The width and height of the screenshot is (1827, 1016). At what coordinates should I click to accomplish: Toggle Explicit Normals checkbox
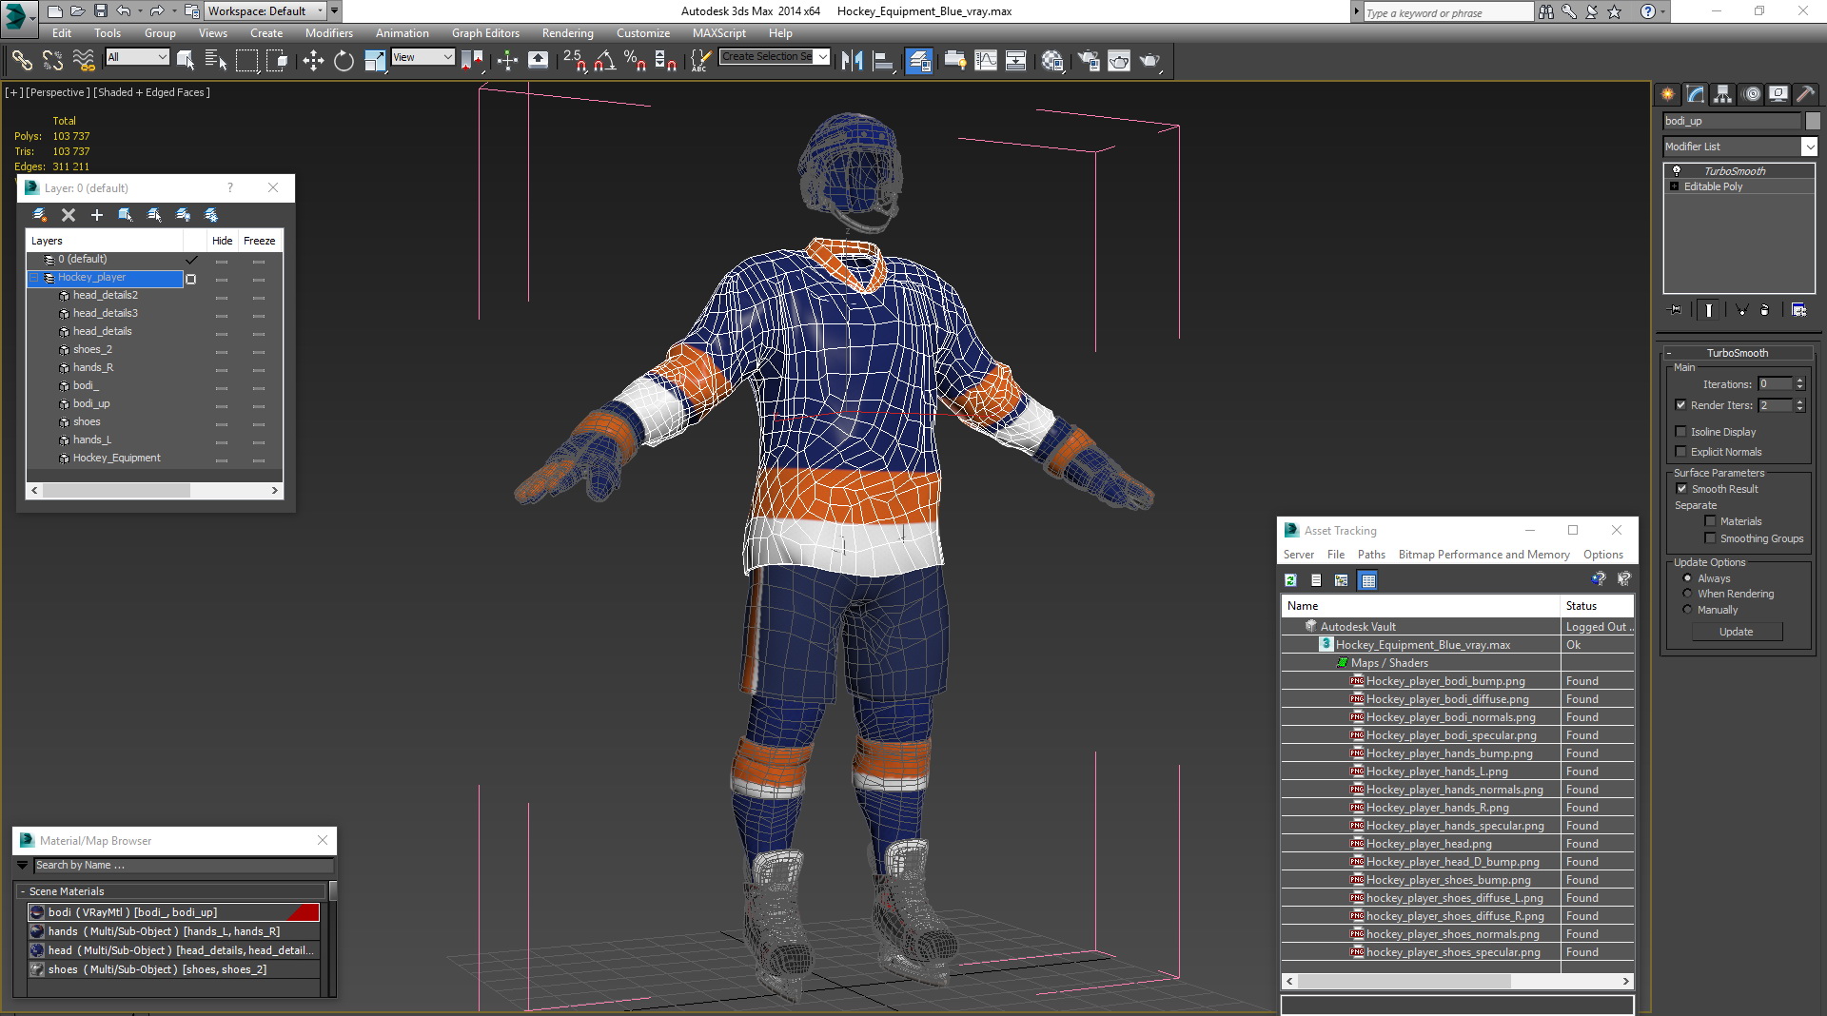tap(1680, 452)
